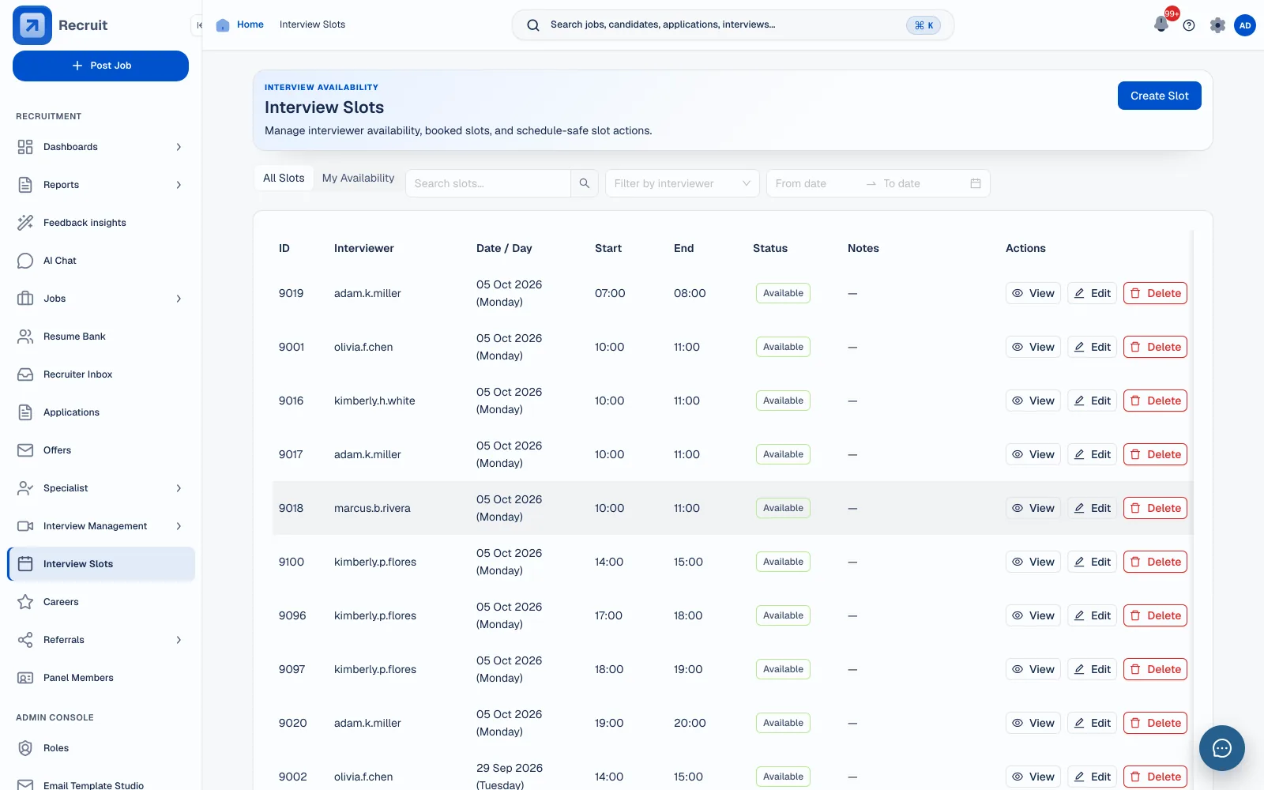The image size is (1264, 790).
Task: Expand the Dashboards menu
Action: coord(100,147)
